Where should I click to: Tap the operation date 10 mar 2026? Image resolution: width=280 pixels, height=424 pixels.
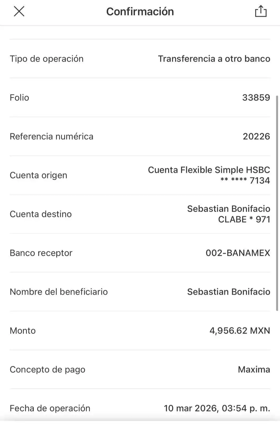(191, 408)
